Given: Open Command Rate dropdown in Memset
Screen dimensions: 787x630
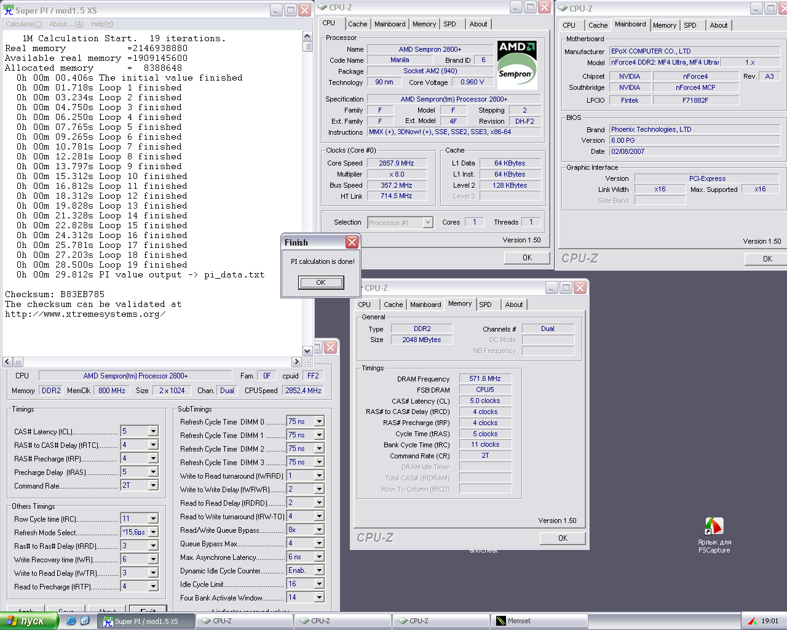Looking at the screenshot, I should [x=153, y=485].
